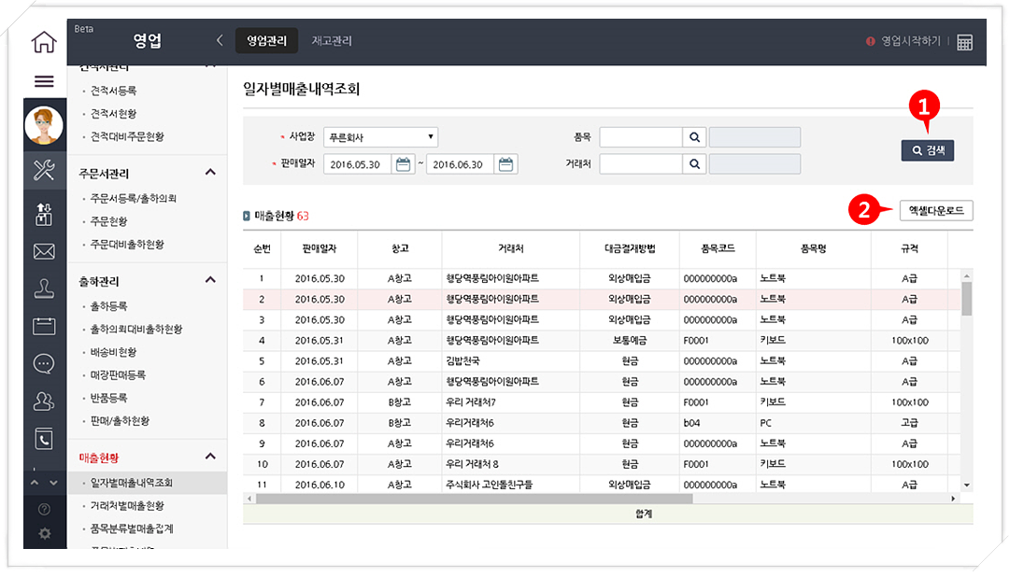Click 영업시작하기 link
The image size is (1010, 577).
point(910,41)
